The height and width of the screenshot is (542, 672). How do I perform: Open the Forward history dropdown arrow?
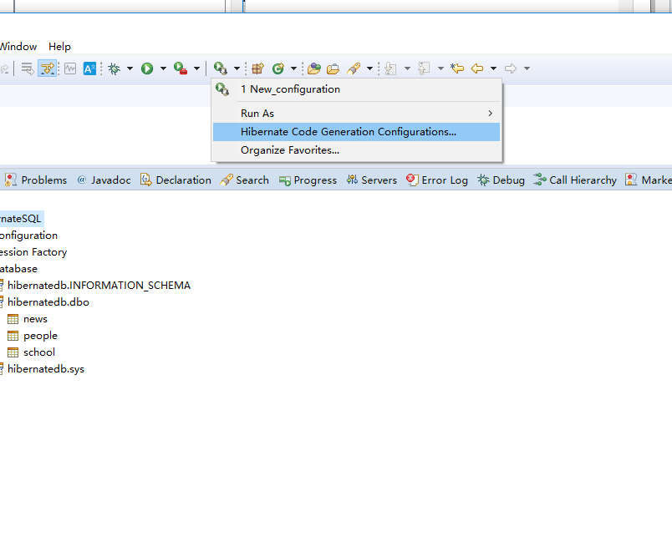[x=527, y=68]
